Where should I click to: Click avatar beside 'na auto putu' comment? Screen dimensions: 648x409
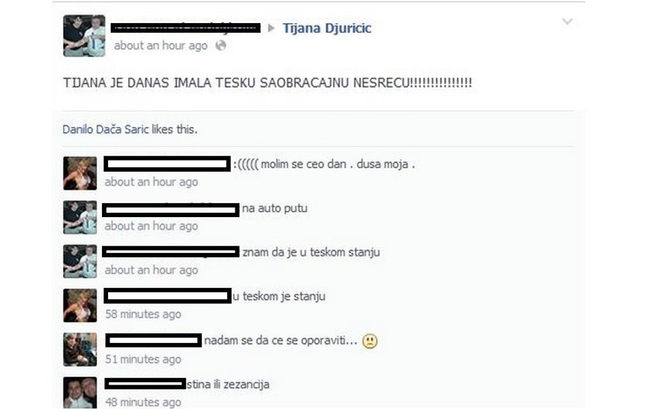[x=80, y=217]
